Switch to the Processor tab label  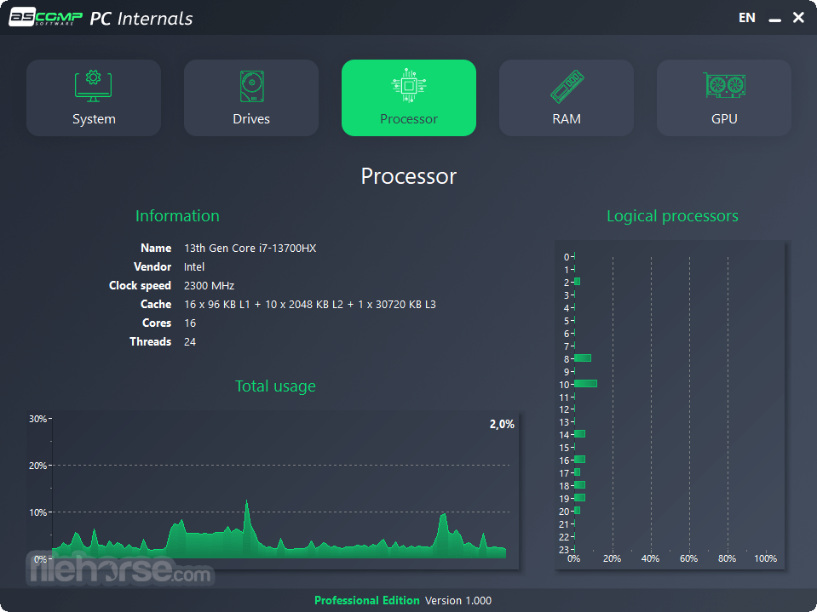[x=409, y=119]
